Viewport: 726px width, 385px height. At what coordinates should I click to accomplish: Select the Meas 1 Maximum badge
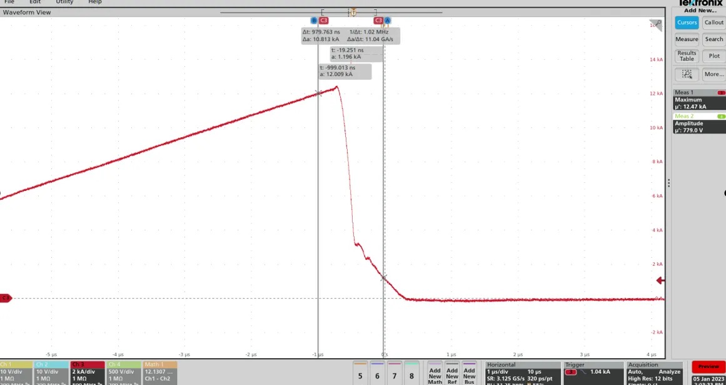coord(698,100)
